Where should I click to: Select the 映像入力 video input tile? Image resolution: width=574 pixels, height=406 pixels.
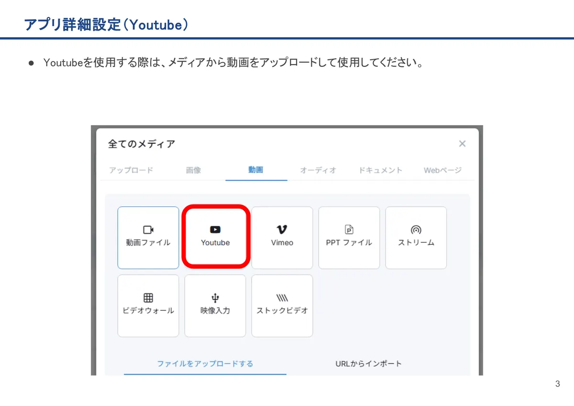coord(215,306)
